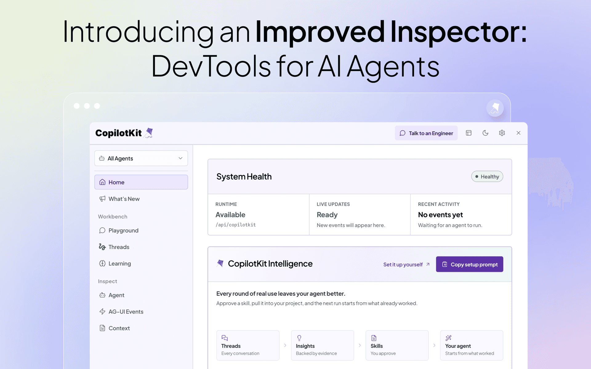This screenshot has height=369, width=591.
Task: Click the All Agents dropdown chevron arrow
Action: (181, 158)
